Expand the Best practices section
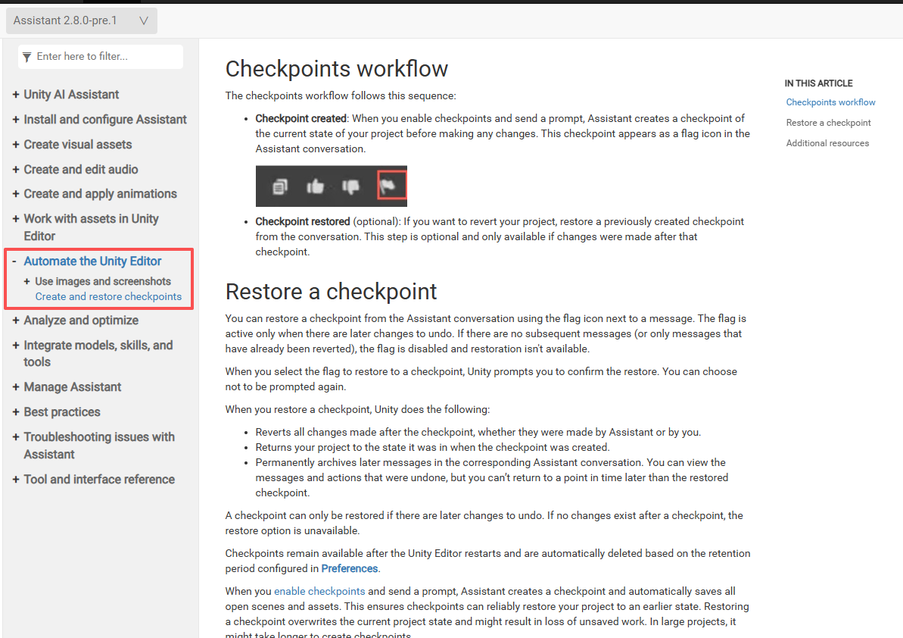Viewport: 903px width, 638px height. tap(16, 412)
